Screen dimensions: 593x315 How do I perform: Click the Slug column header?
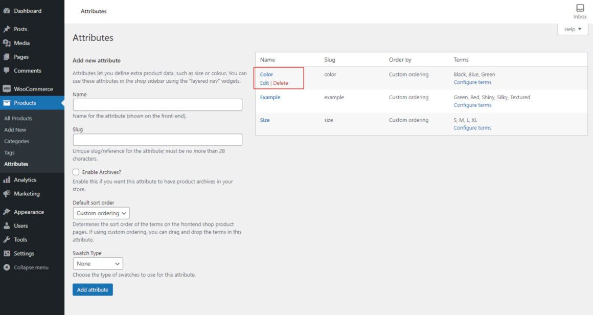329,60
